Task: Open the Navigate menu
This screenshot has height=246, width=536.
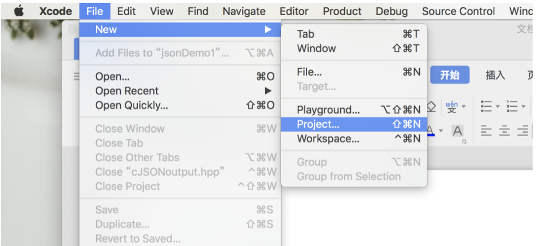Action: [x=244, y=11]
